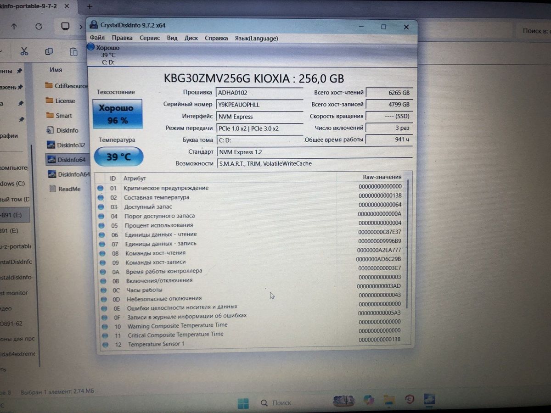Open the Windows Start button

coord(243,403)
